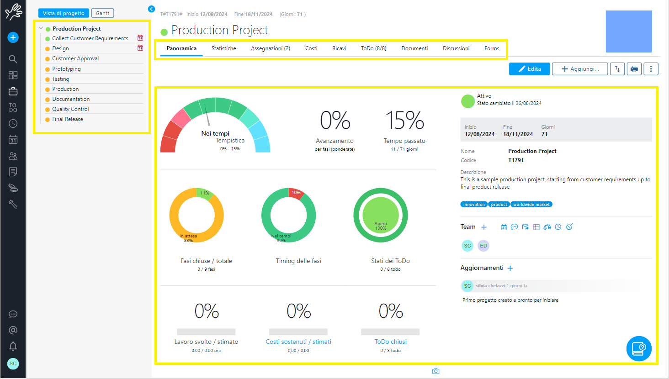Image resolution: width=669 pixels, height=379 pixels.
Task: Open notifications bell in sidebar
Action: click(x=13, y=346)
